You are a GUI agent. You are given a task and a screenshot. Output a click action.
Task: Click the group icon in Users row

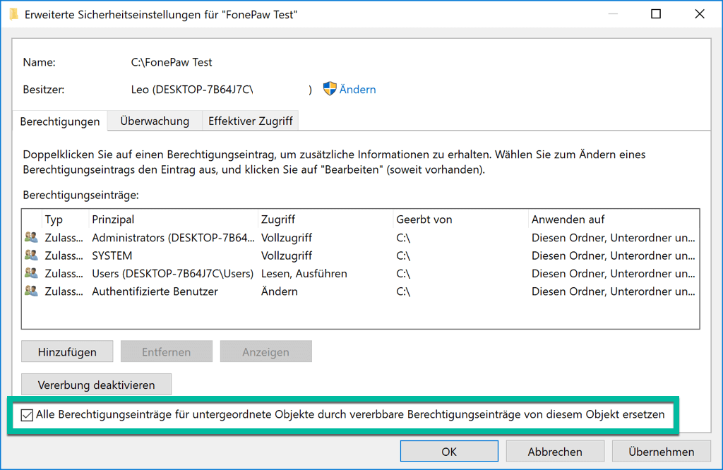[31, 273]
